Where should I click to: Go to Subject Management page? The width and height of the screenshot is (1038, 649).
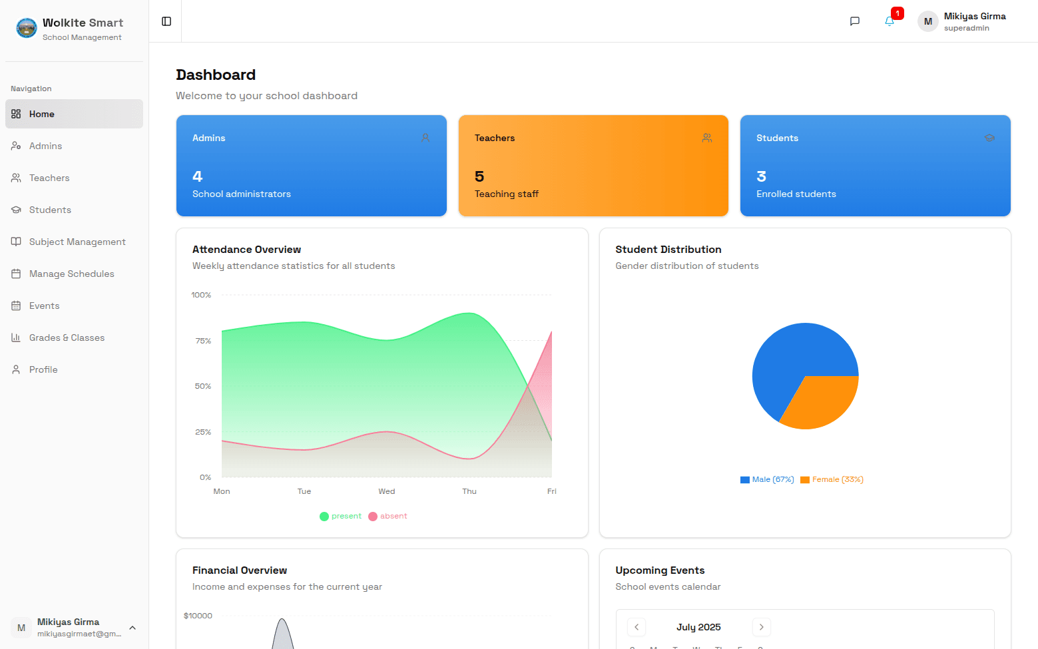[77, 242]
